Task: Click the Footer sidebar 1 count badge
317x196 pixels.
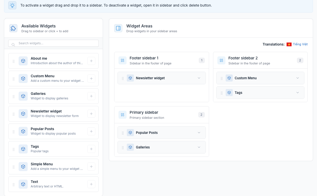Action: pyautogui.click(x=202, y=60)
